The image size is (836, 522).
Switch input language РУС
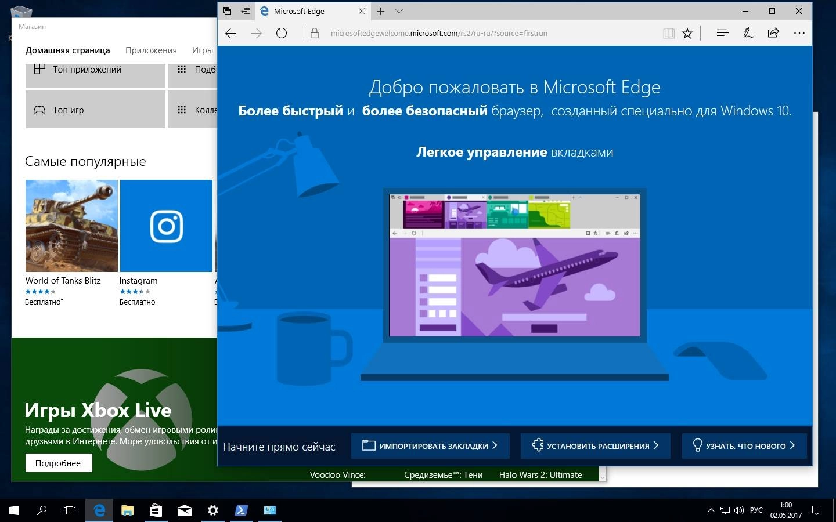[756, 510]
